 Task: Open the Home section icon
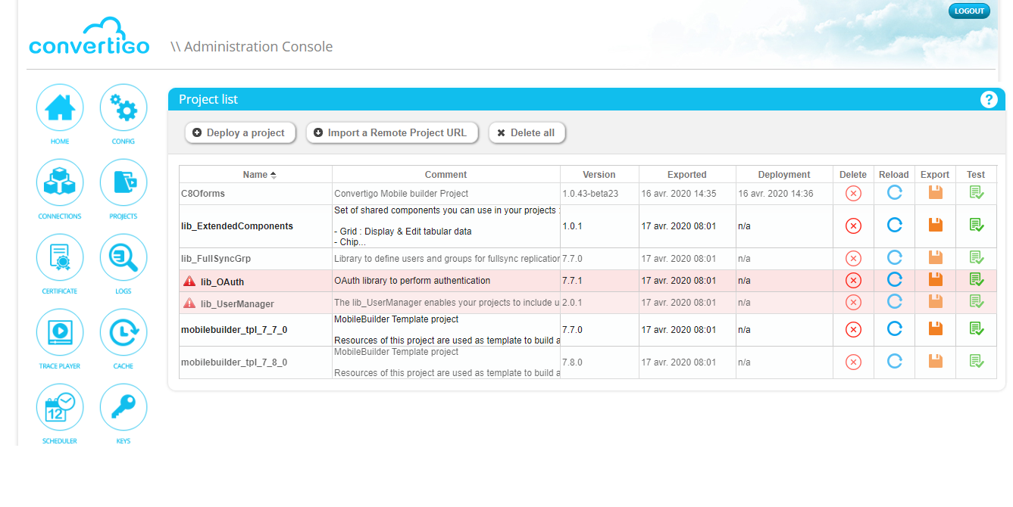(x=60, y=107)
